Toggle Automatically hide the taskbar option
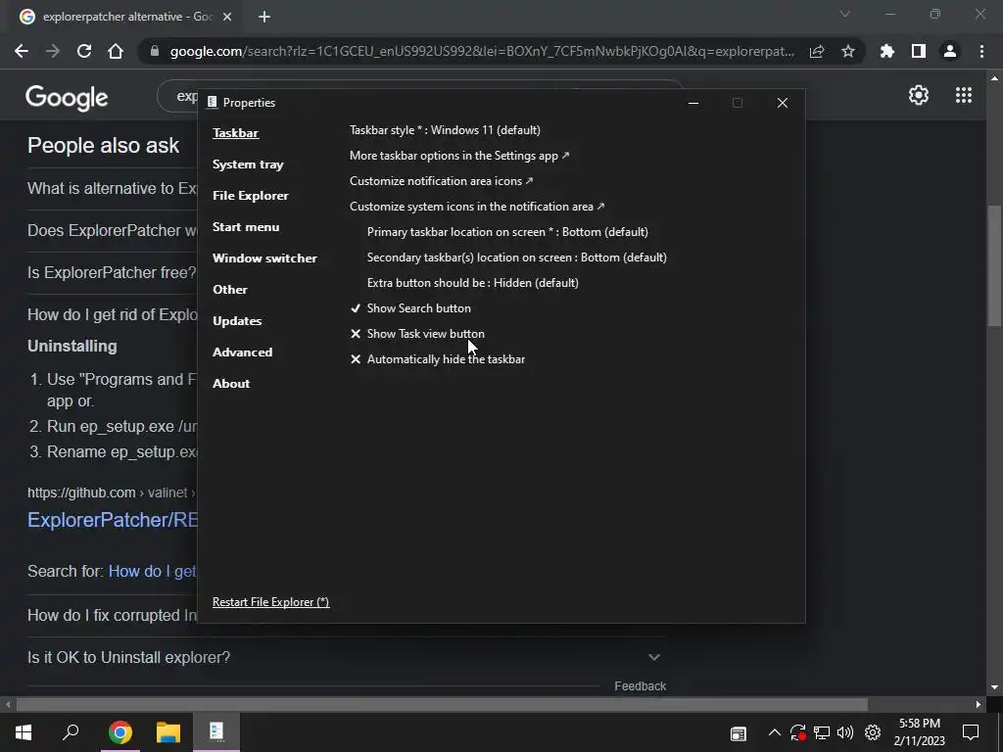The image size is (1003, 752). 438,359
